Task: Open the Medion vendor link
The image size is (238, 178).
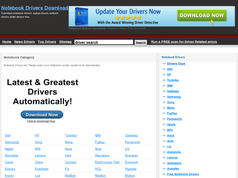Action: point(100,175)
